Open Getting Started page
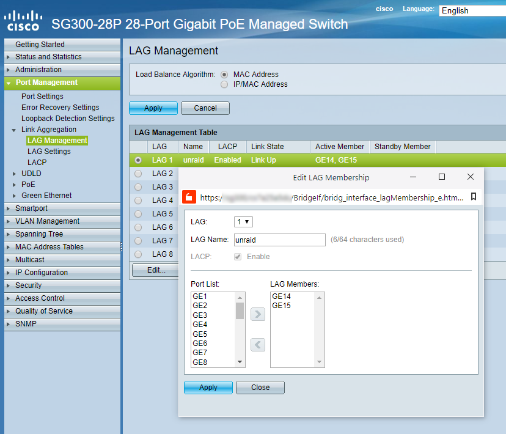 62,45
